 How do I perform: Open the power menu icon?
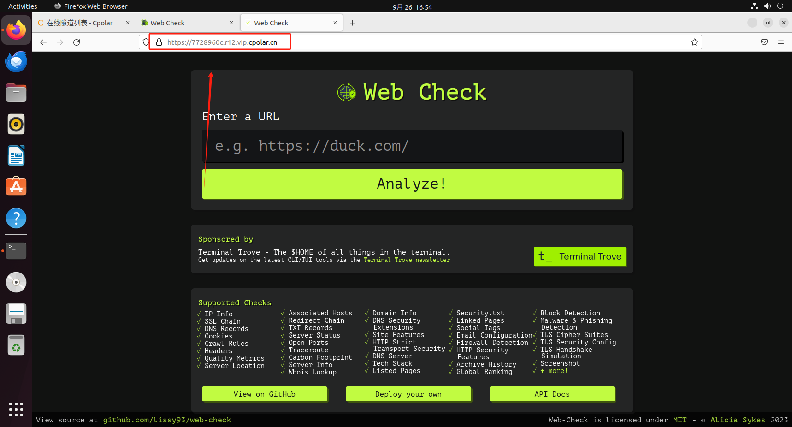[780, 6]
